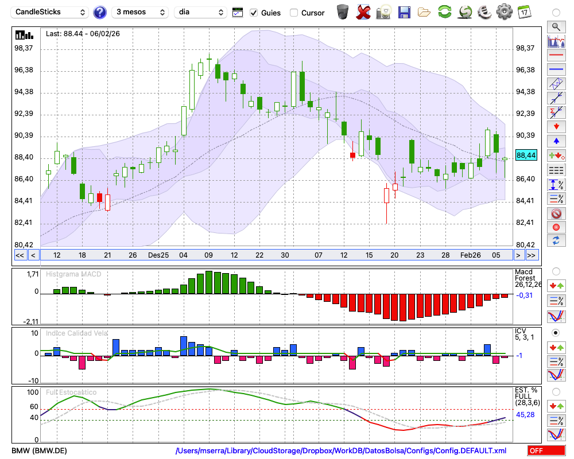Image resolution: width=574 pixels, height=459 pixels.
Task: Click the green refresh arrows icon
Action: (x=444, y=12)
